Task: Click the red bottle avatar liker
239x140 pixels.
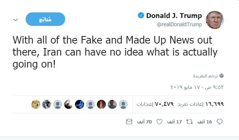Action: point(101,104)
